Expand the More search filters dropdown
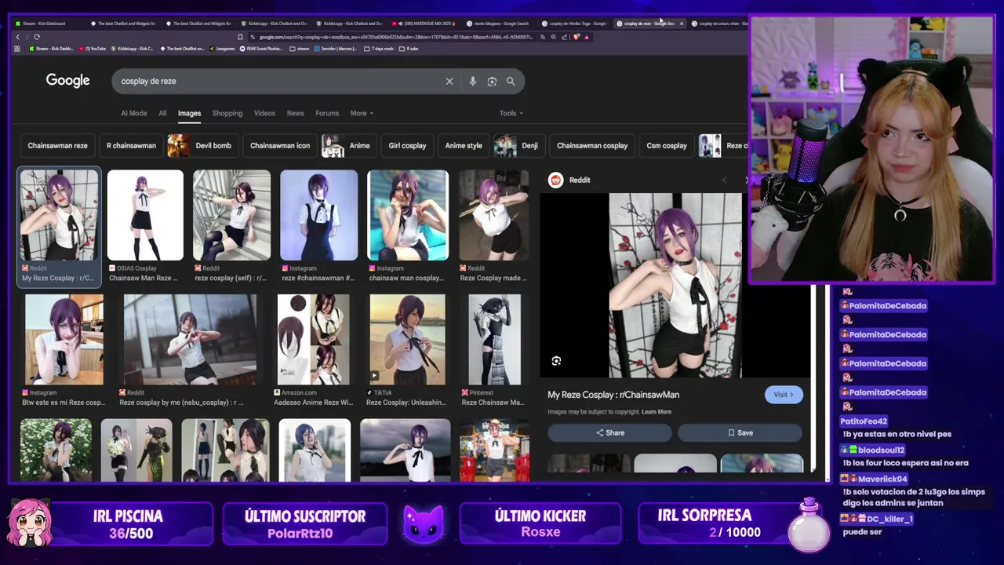 (362, 113)
